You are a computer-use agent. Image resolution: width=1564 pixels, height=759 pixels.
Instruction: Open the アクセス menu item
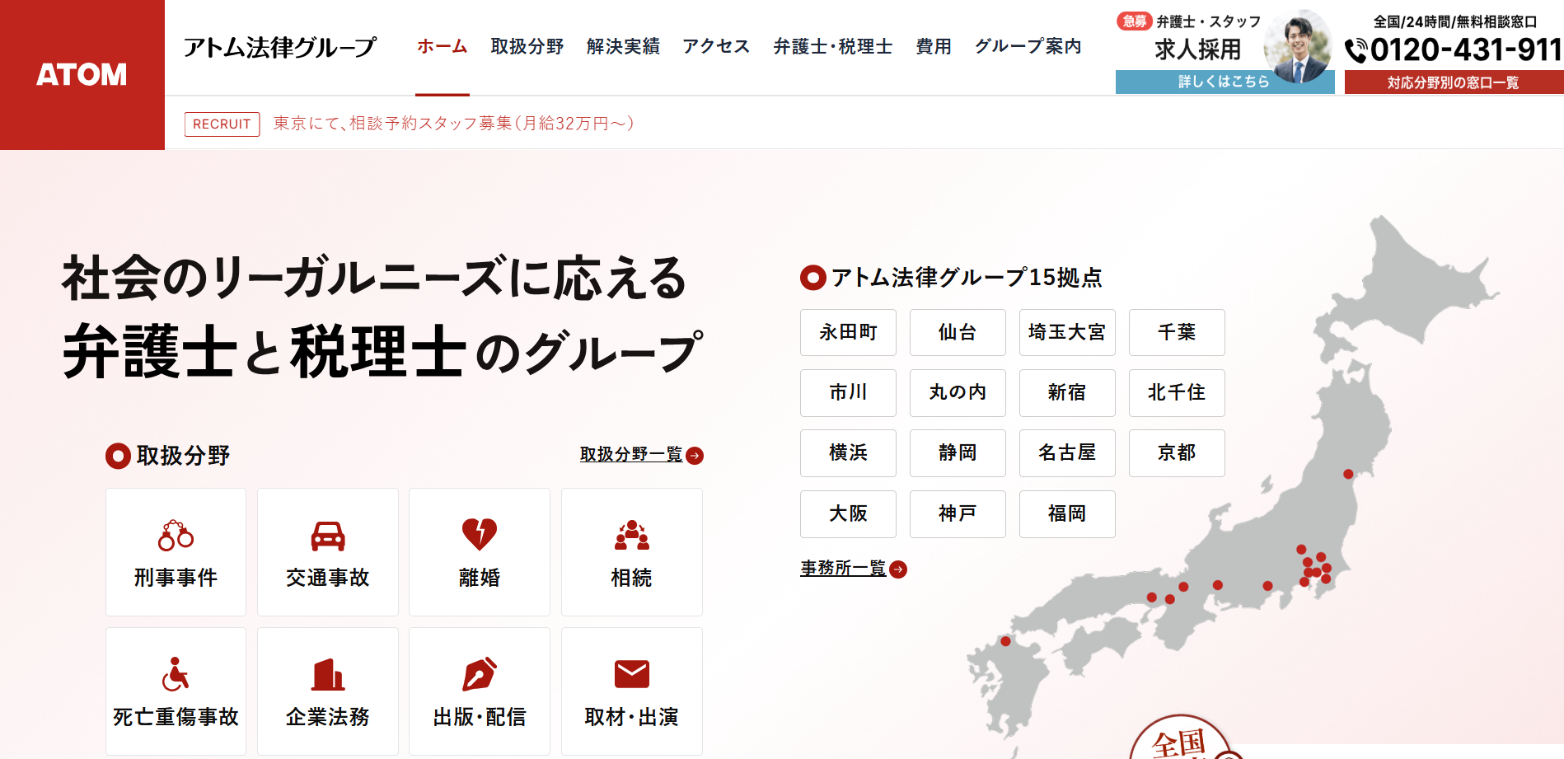[716, 46]
